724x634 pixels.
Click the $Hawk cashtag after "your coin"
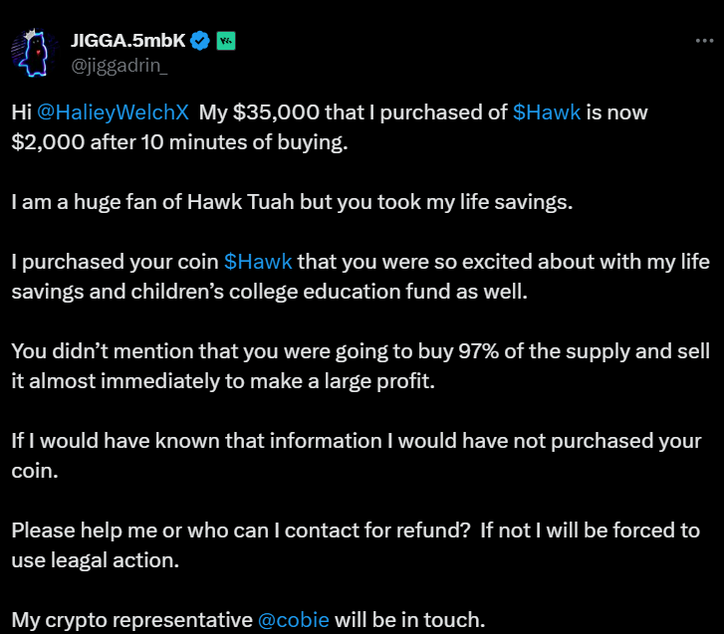coord(258,262)
